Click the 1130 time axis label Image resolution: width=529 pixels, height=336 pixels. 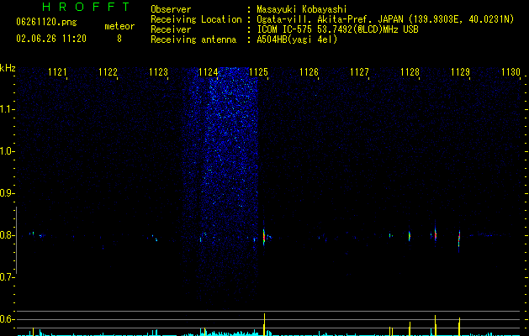(x=510, y=72)
